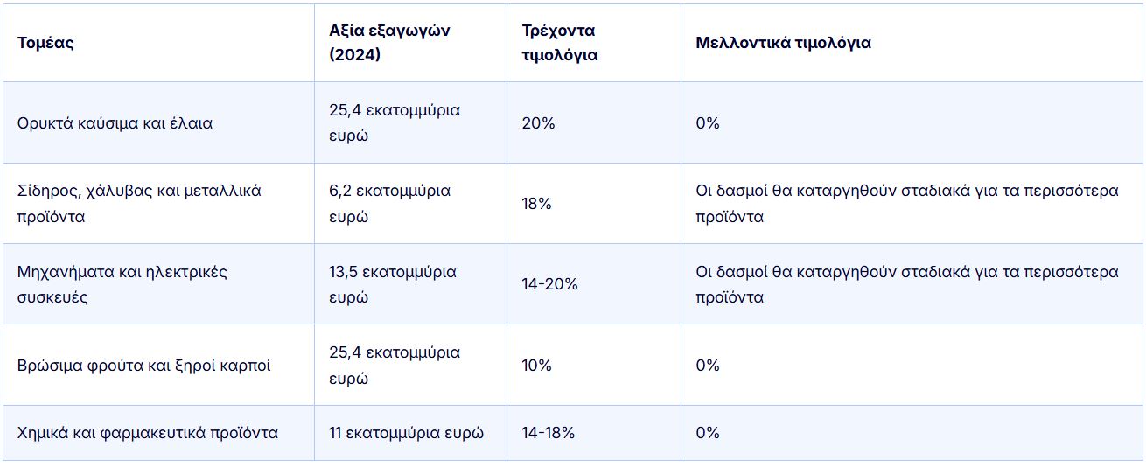Select the 'Χημικά και φαρμακευτικά προϊόντα' cell
The height and width of the screenshot is (467, 1146).
(x=148, y=433)
